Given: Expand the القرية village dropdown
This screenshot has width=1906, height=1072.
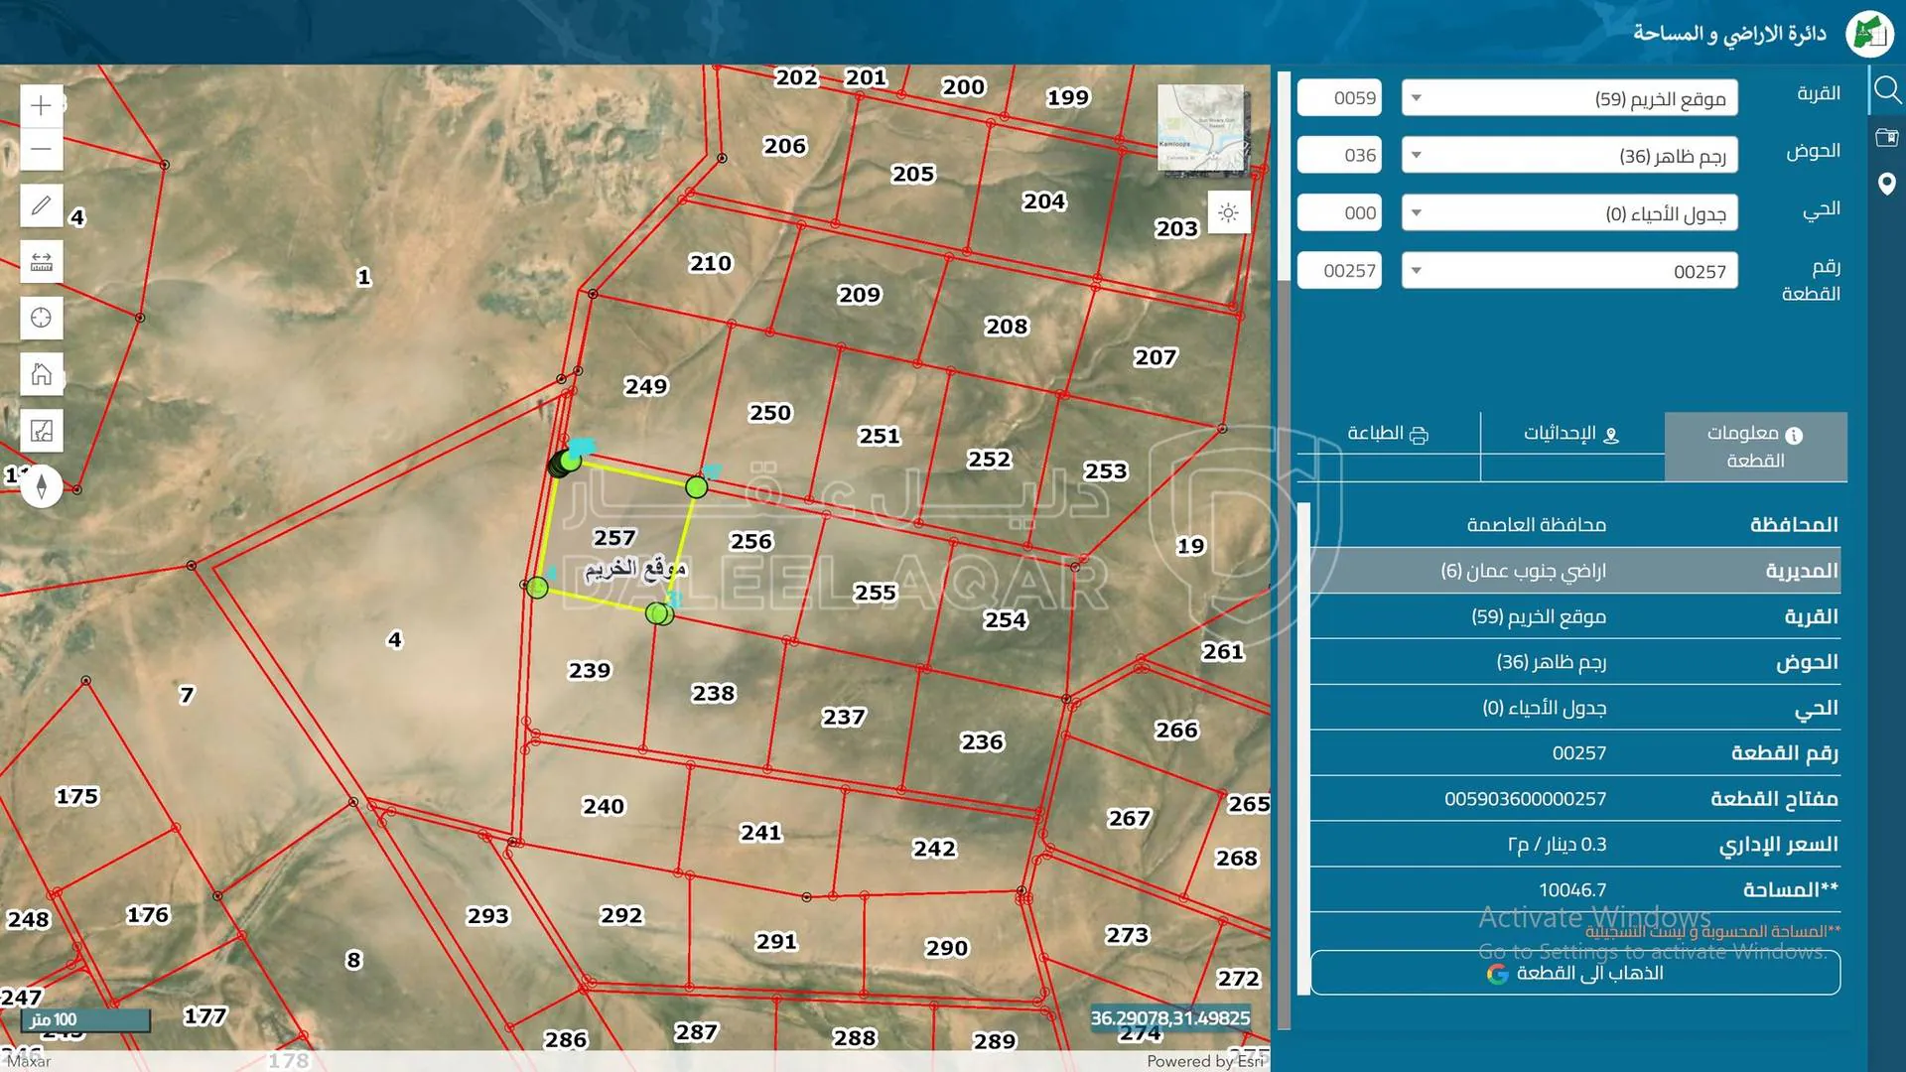Looking at the screenshot, I should click(x=1418, y=97).
